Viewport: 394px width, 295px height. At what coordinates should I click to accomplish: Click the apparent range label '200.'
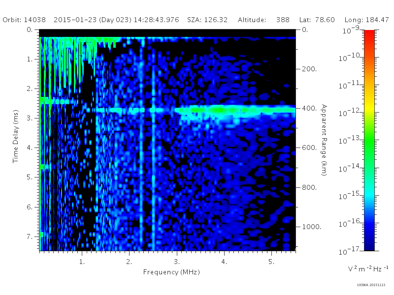[x=309, y=69]
